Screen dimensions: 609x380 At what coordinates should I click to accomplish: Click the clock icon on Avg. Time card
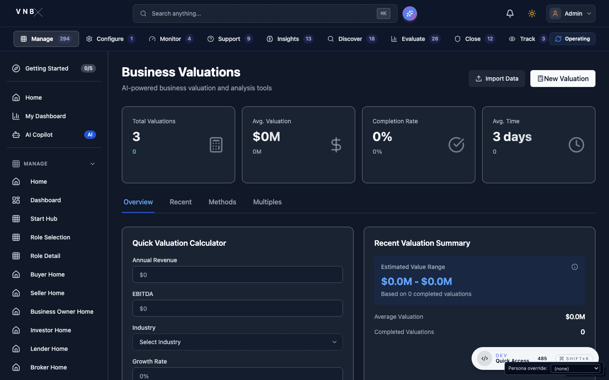(576, 145)
